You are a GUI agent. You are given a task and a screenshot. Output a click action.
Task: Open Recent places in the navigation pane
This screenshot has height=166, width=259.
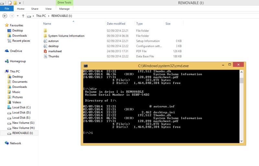(x=21, y=41)
